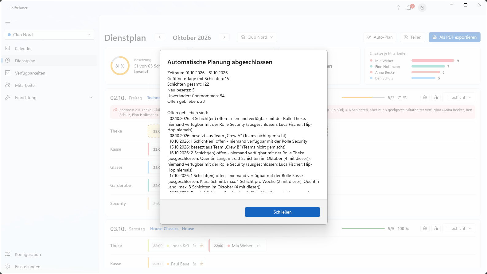Click team icon in 02.10. Freitag header
The width and height of the screenshot is (487, 274).
pos(425,97)
